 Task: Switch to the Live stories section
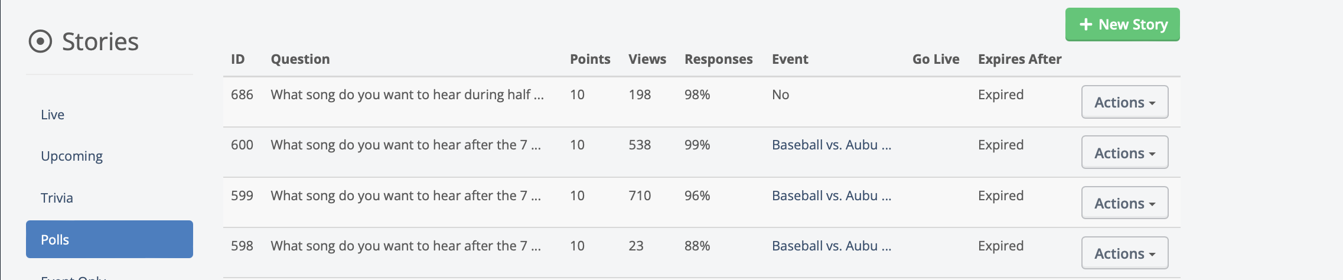[x=53, y=115]
